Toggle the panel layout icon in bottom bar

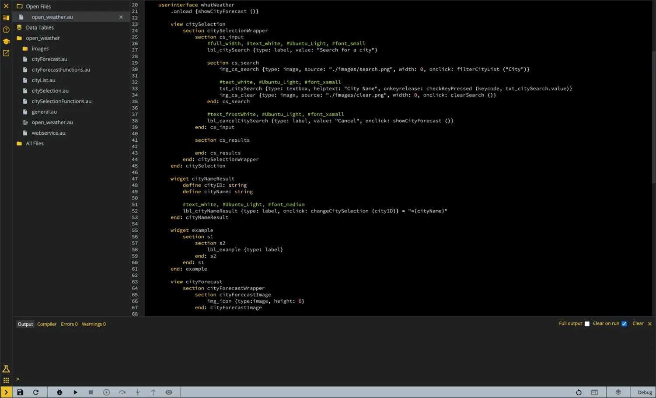click(594, 392)
